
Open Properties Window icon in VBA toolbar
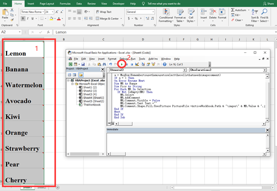pyautogui.click(x=148, y=64)
